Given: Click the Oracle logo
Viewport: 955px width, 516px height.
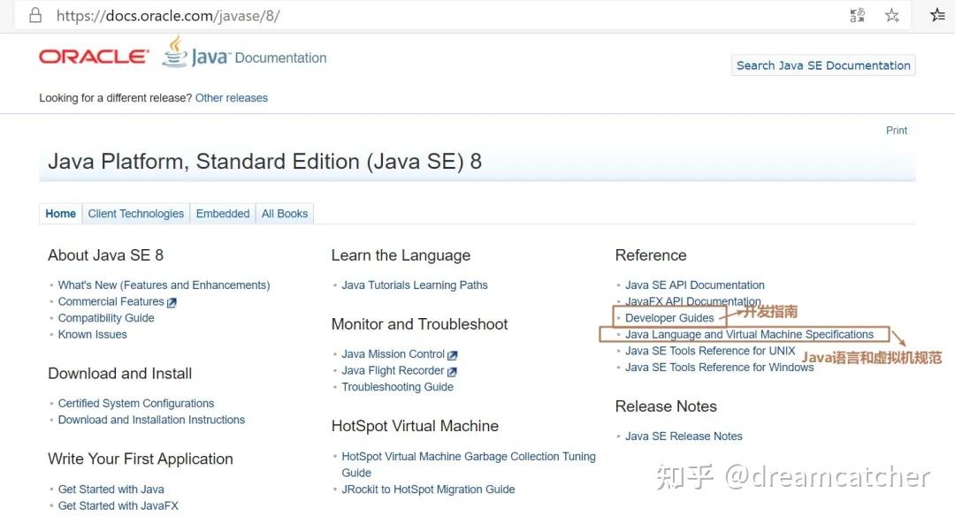Looking at the screenshot, I should click(x=93, y=55).
